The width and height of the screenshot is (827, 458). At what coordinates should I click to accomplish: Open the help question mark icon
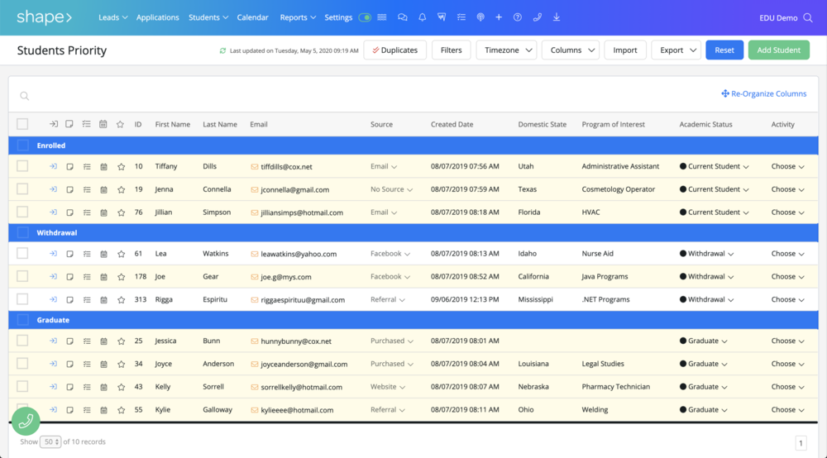(x=518, y=17)
